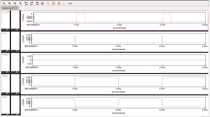Click right scroll arrow under i1(vi_pro label

9,29
